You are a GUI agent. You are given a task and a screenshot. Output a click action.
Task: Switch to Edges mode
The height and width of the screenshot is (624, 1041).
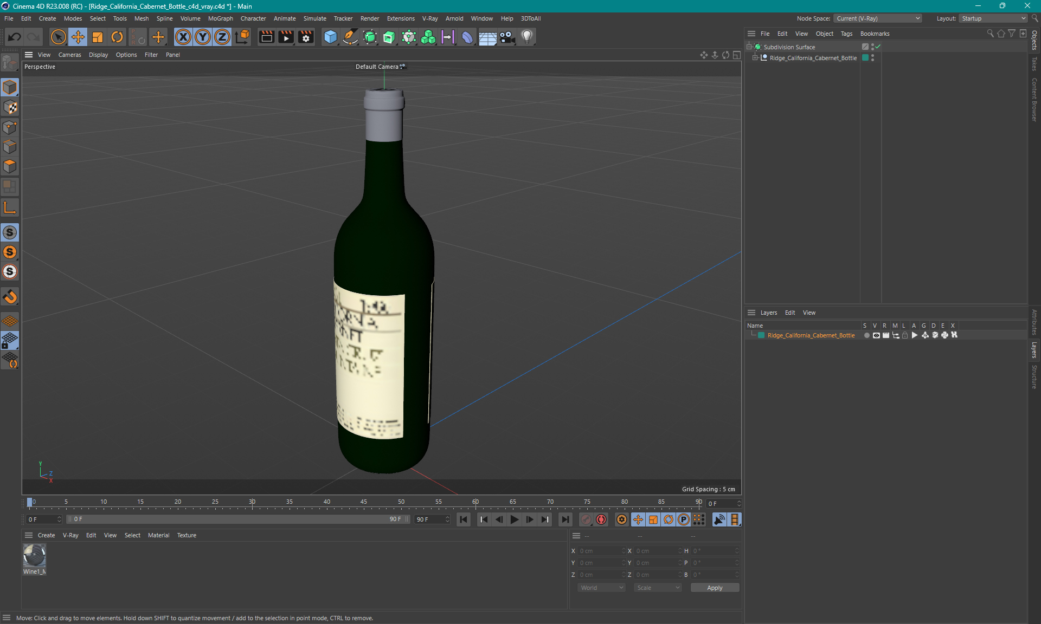(x=10, y=147)
